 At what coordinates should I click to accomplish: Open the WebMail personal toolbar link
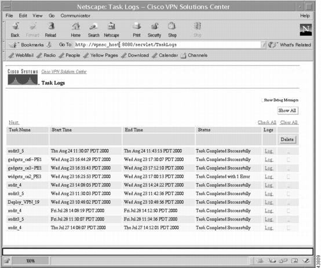[21, 55]
